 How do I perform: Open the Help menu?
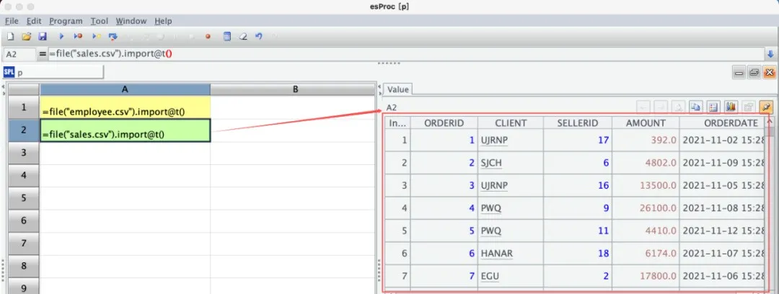tap(163, 21)
